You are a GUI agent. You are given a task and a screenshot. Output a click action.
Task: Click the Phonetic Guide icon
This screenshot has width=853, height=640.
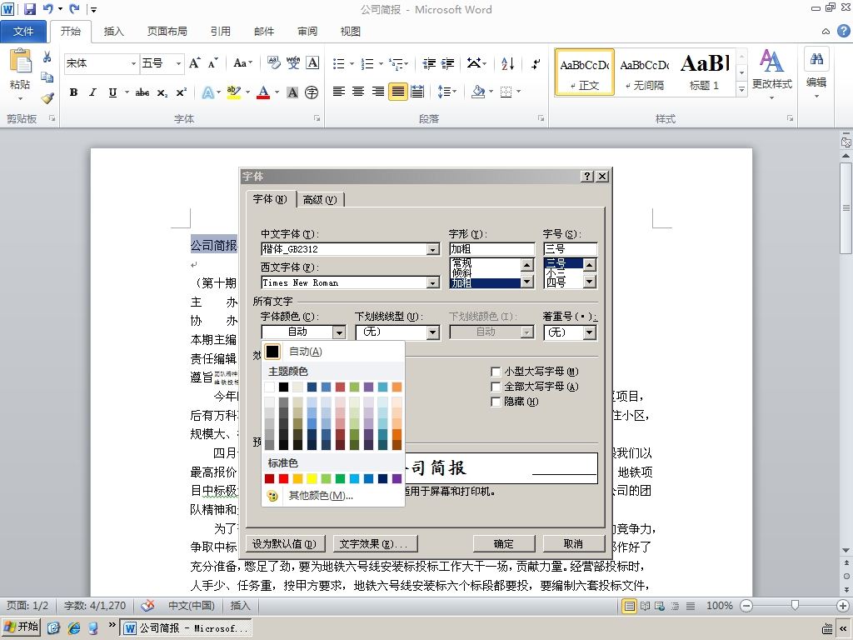293,63
